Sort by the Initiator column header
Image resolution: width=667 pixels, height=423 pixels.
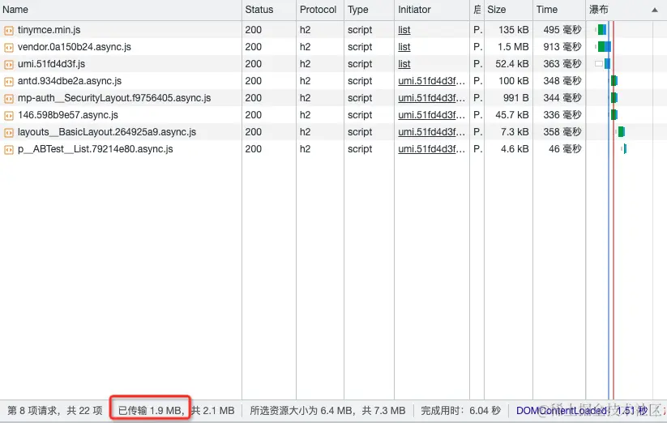tap(432, 10)
